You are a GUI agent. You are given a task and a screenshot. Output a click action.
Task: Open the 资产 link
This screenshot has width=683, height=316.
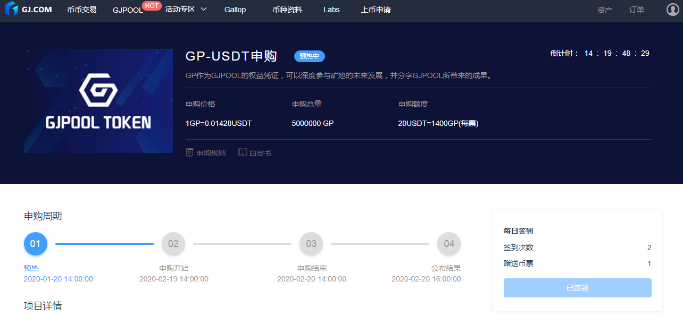[605, 10]
